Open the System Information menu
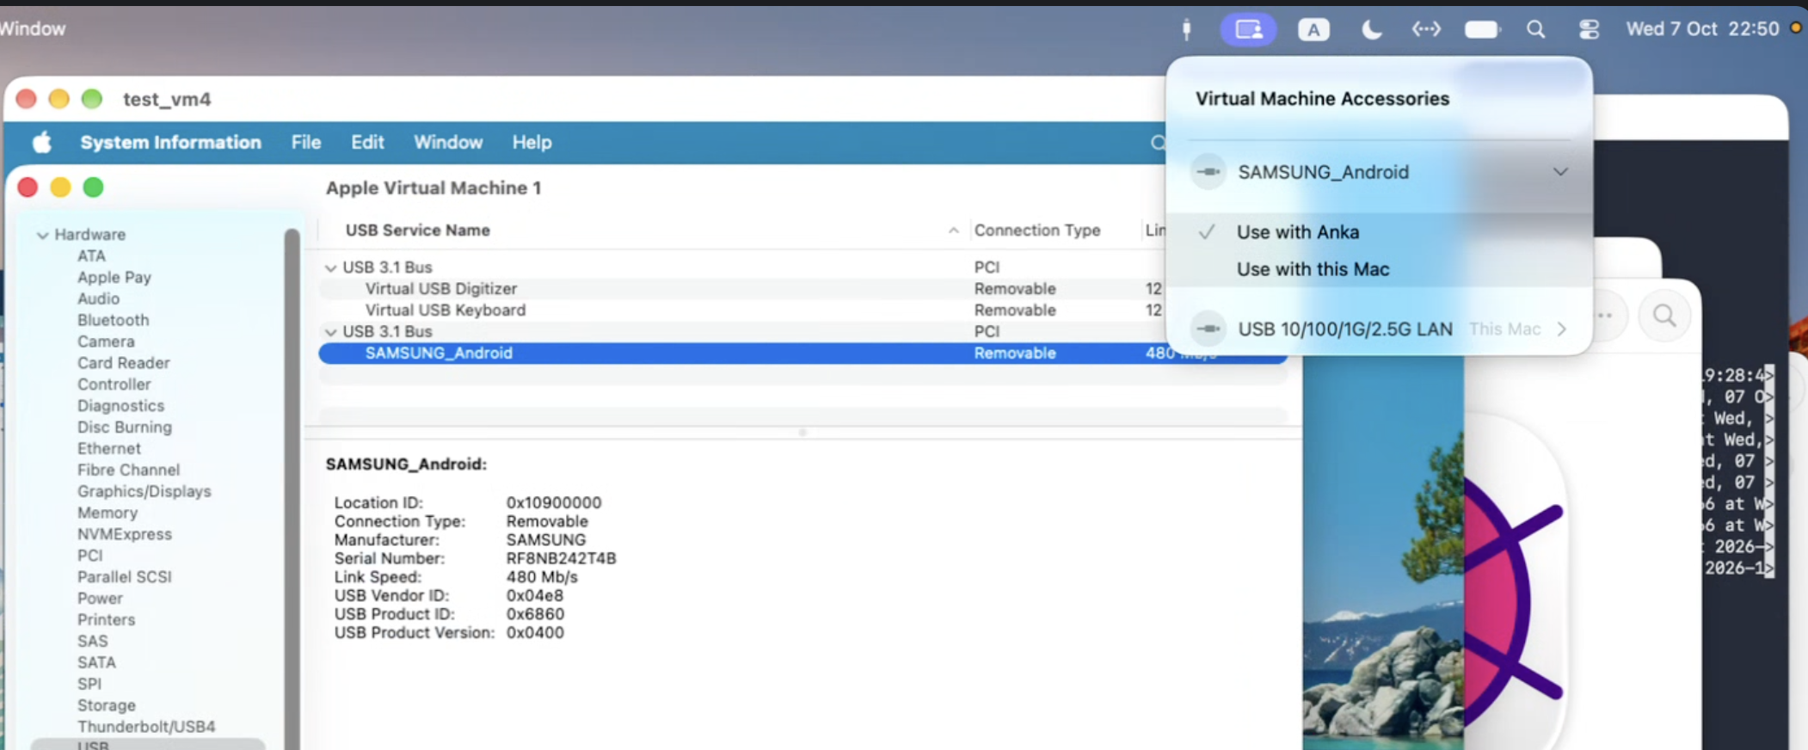1808x750 pixels. pyautogui.click(x=170, y=142)
